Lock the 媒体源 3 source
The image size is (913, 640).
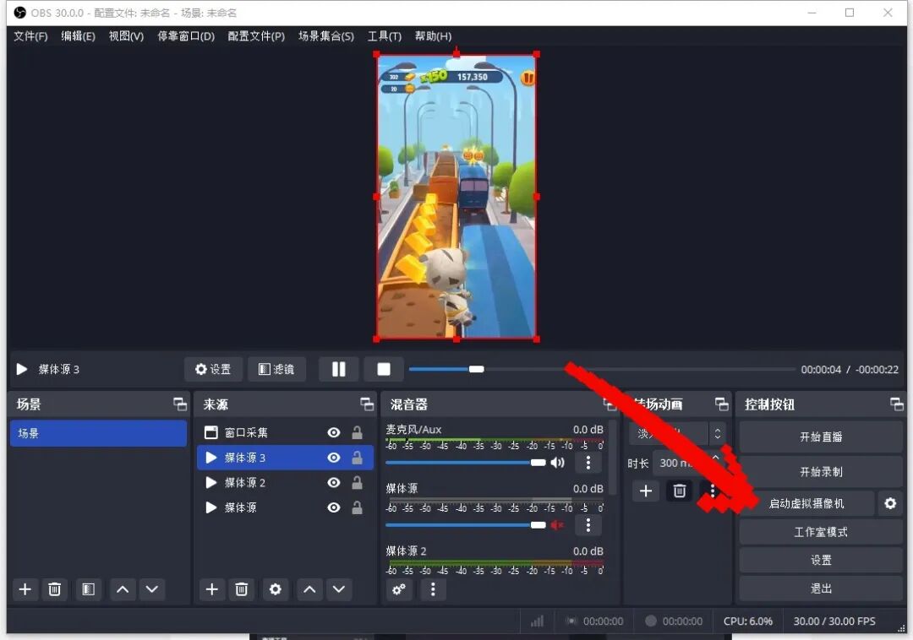coord(357,458)
